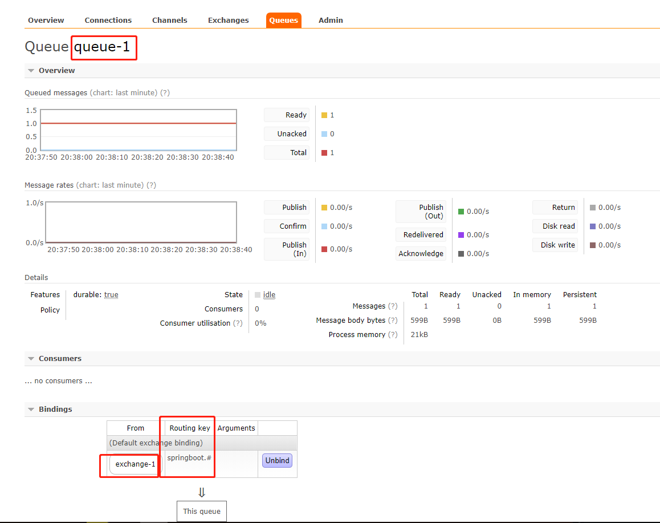Image resolution: width=660 pixels, height=523 pixels.
Task: Click the Disk read color swatch
Action: coord(593,226)
